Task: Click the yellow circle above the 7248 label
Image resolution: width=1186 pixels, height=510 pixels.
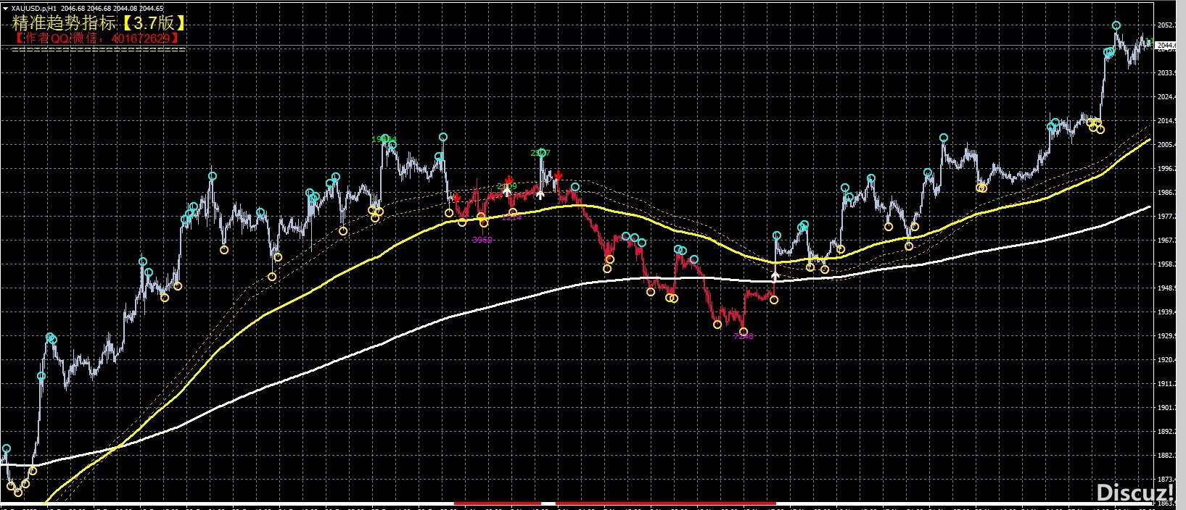Action: tap(743, 332)
